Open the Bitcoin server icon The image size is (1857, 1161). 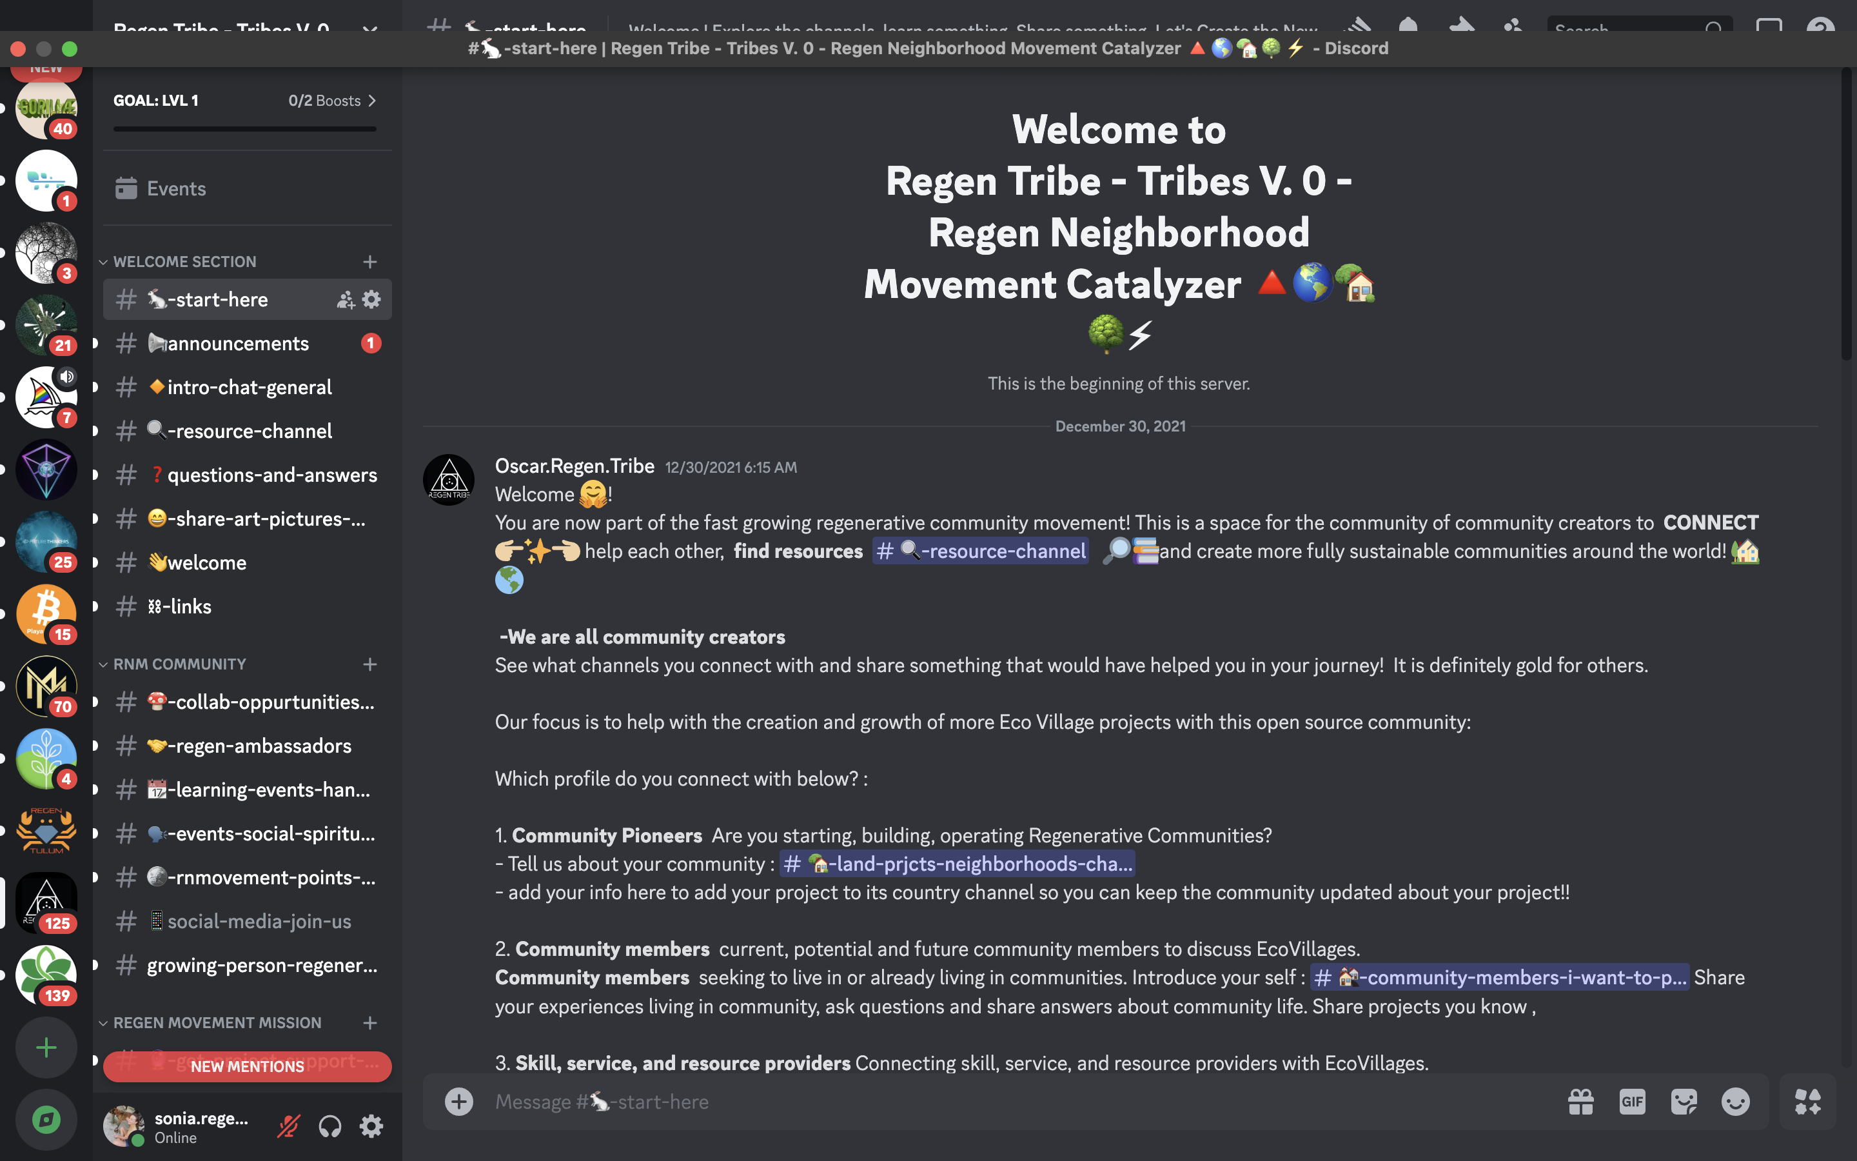tap(46, 614)
